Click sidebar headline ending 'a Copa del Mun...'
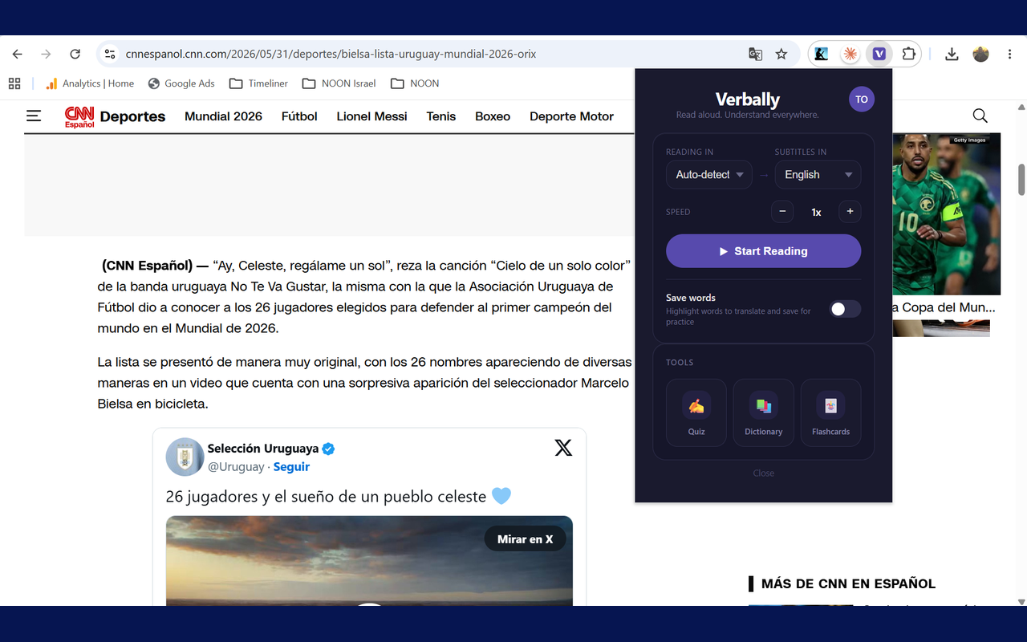 click(944, 307)
